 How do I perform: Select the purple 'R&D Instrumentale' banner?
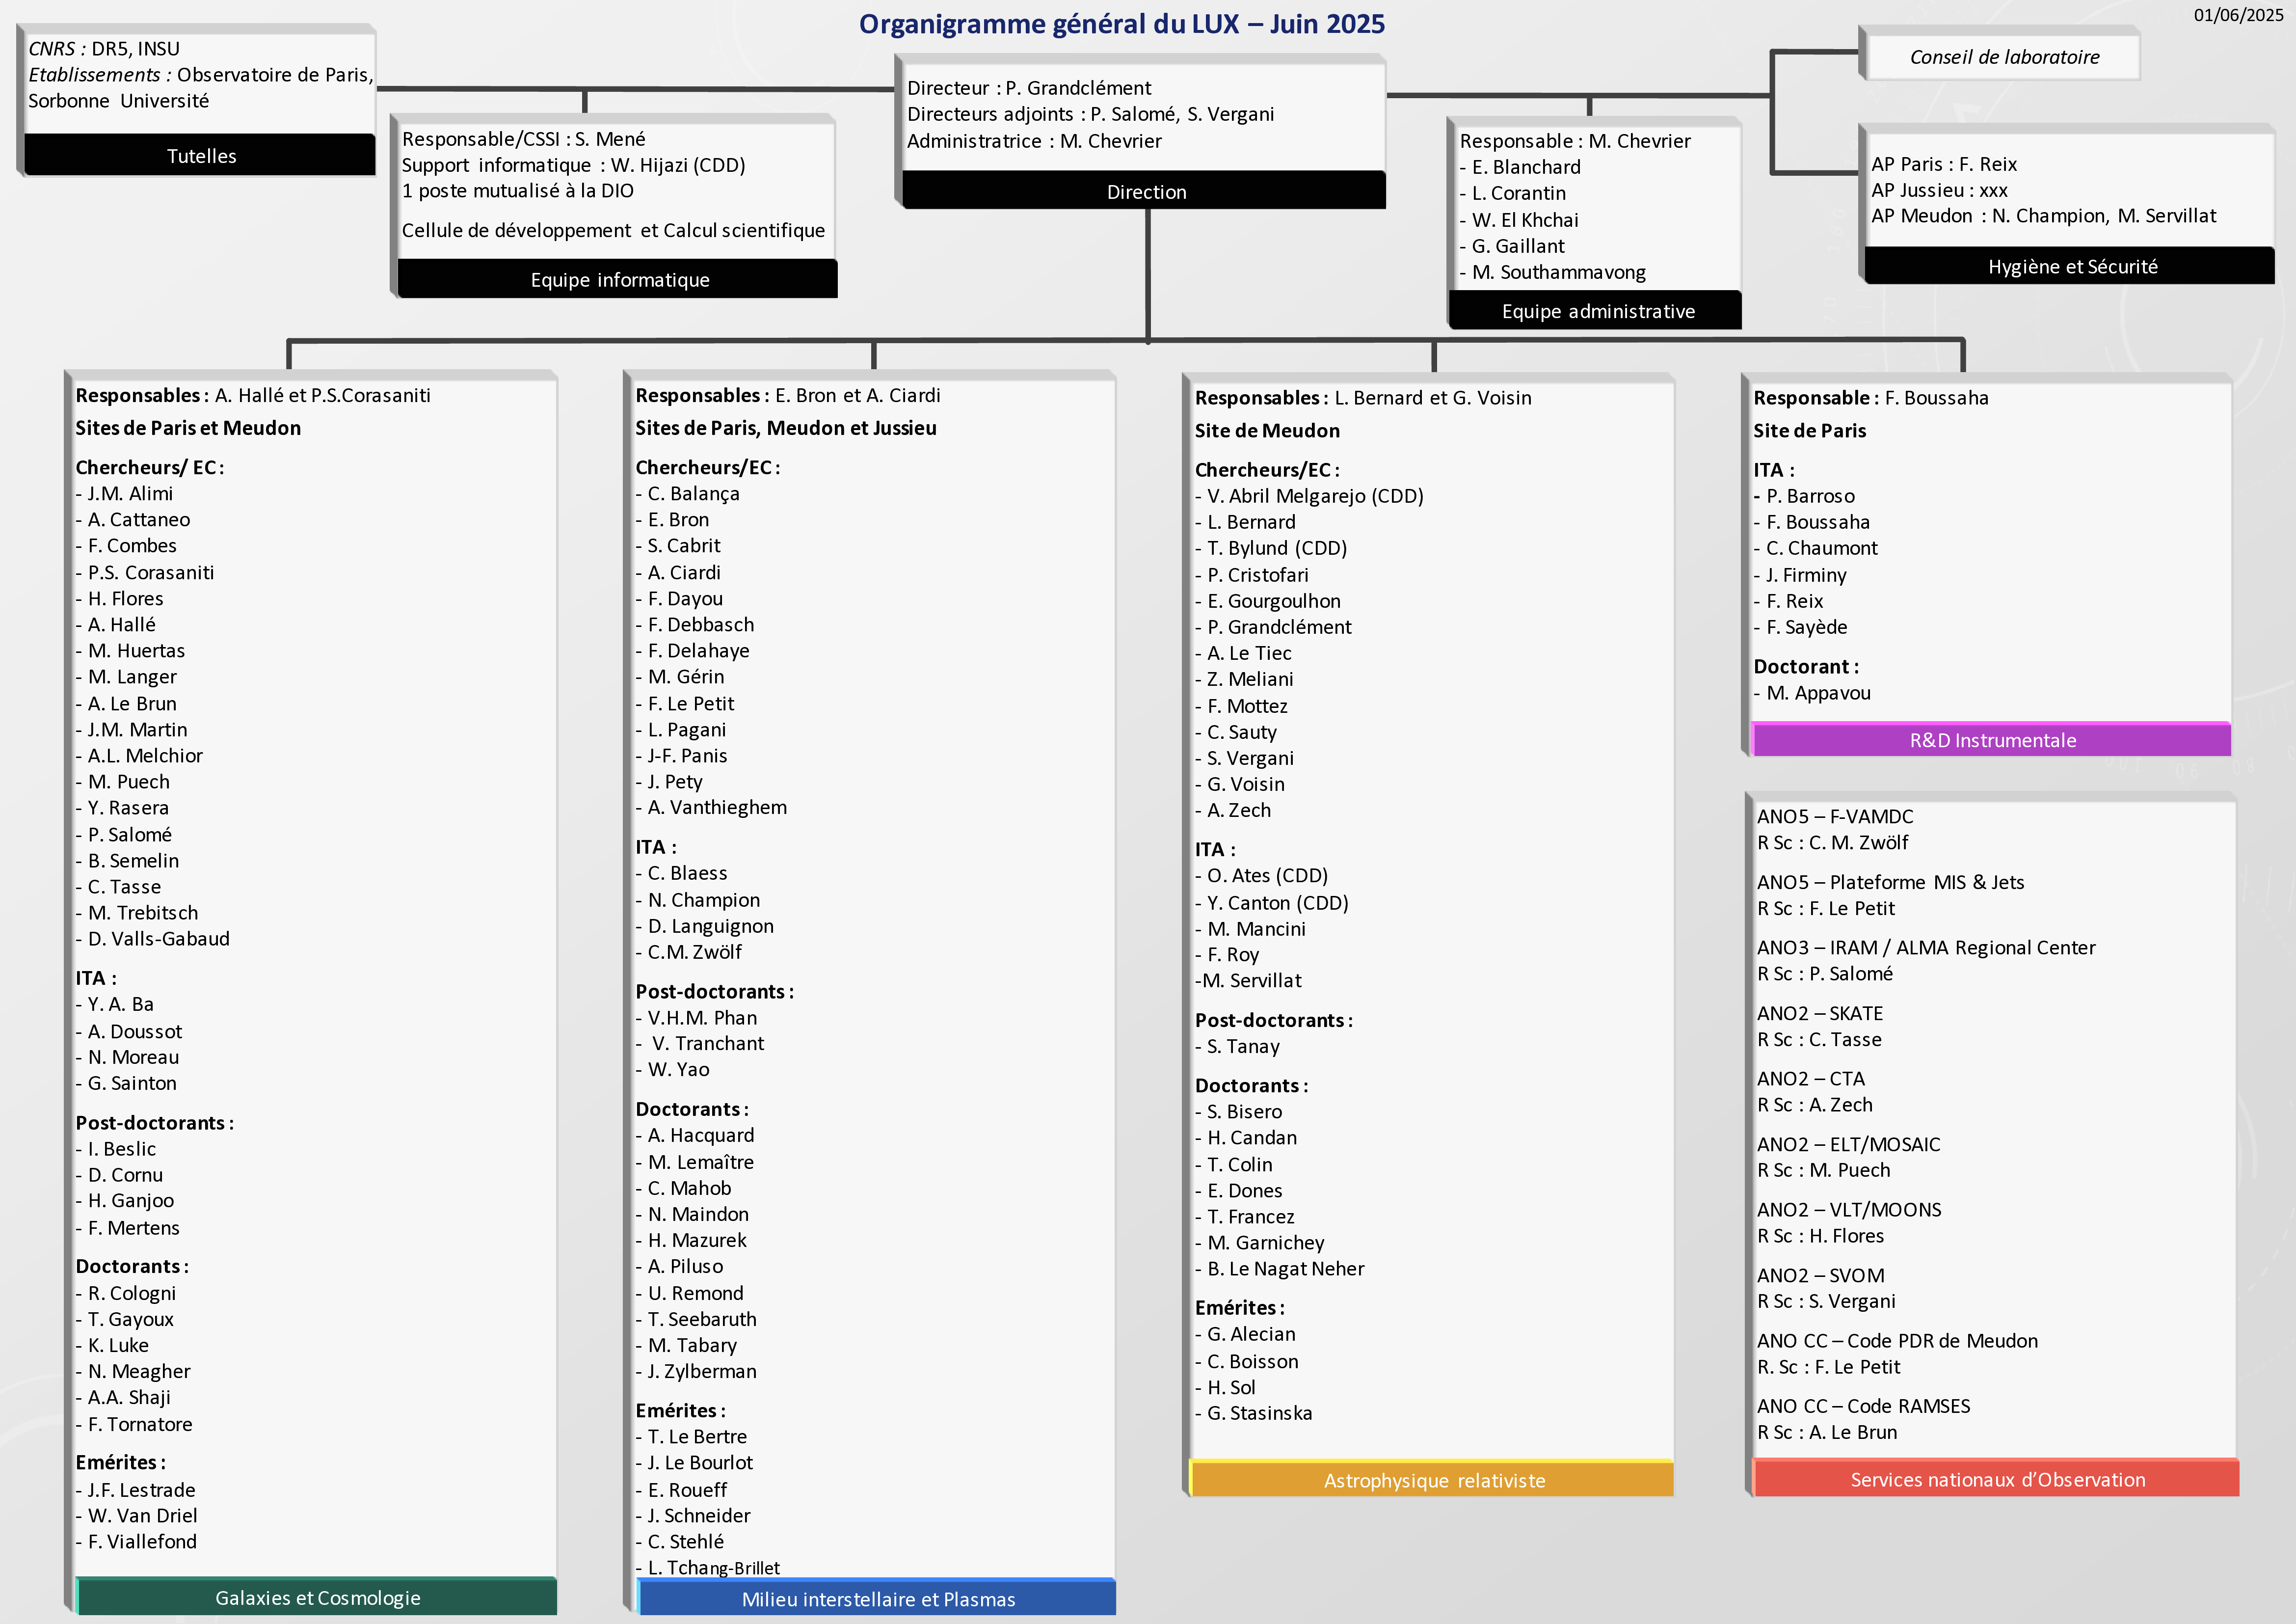tap(1991, 740)
